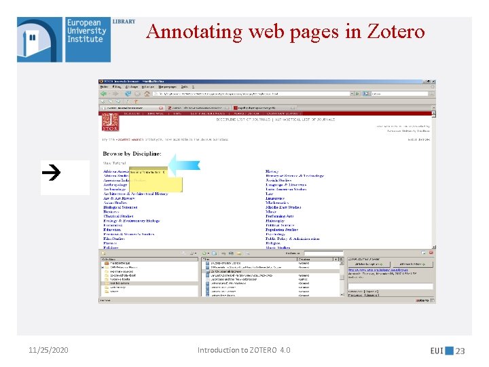Open the Middle East Studies link

click(283, 207)
